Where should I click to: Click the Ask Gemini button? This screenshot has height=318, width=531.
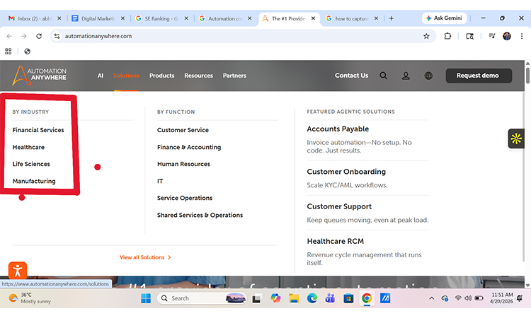pos(444,18)
